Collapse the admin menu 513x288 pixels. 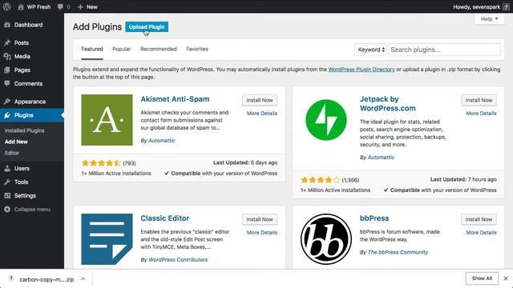click(x=27, y=210)
